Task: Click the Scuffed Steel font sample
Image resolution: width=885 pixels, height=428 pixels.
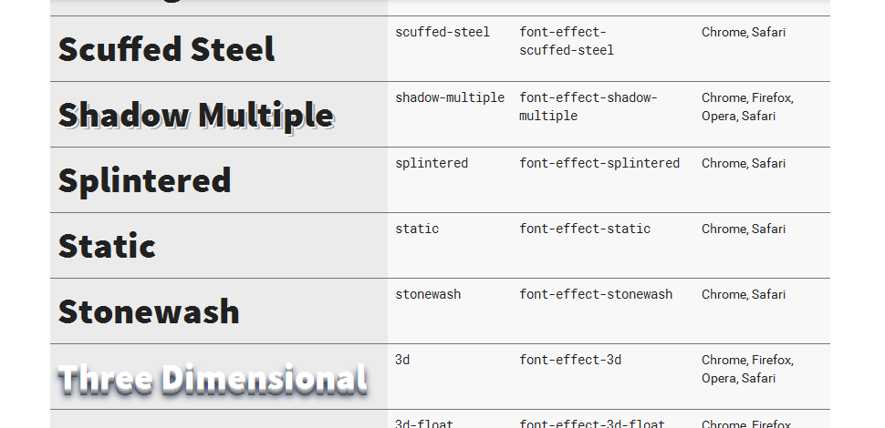Action: pyautogui.click(x=166, y=49)
